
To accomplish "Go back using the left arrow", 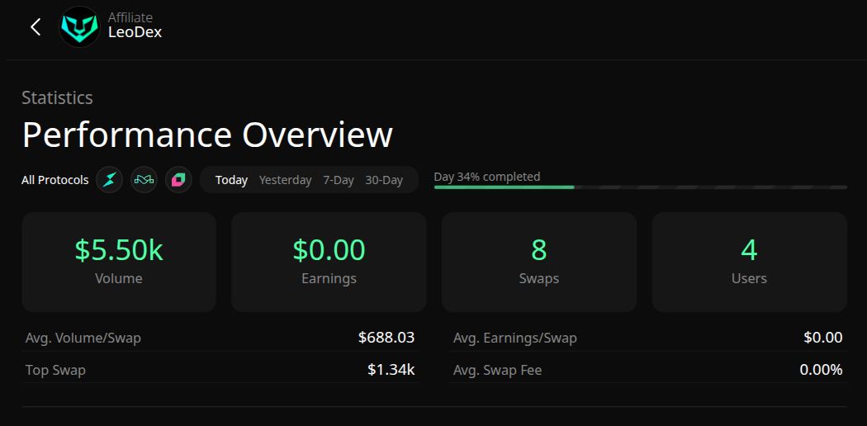I will pyautogui.click(x=36, y=27).
